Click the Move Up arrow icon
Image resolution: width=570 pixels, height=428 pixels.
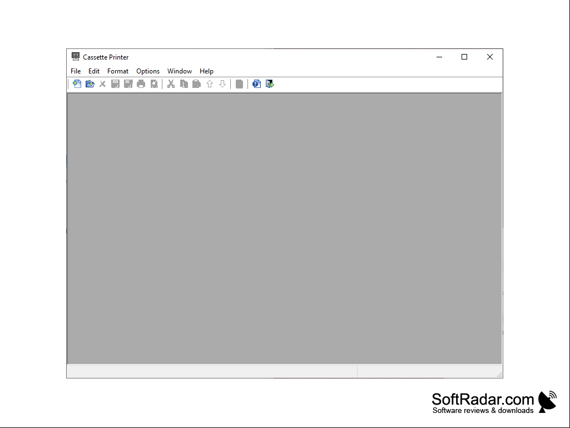point(210,84)
